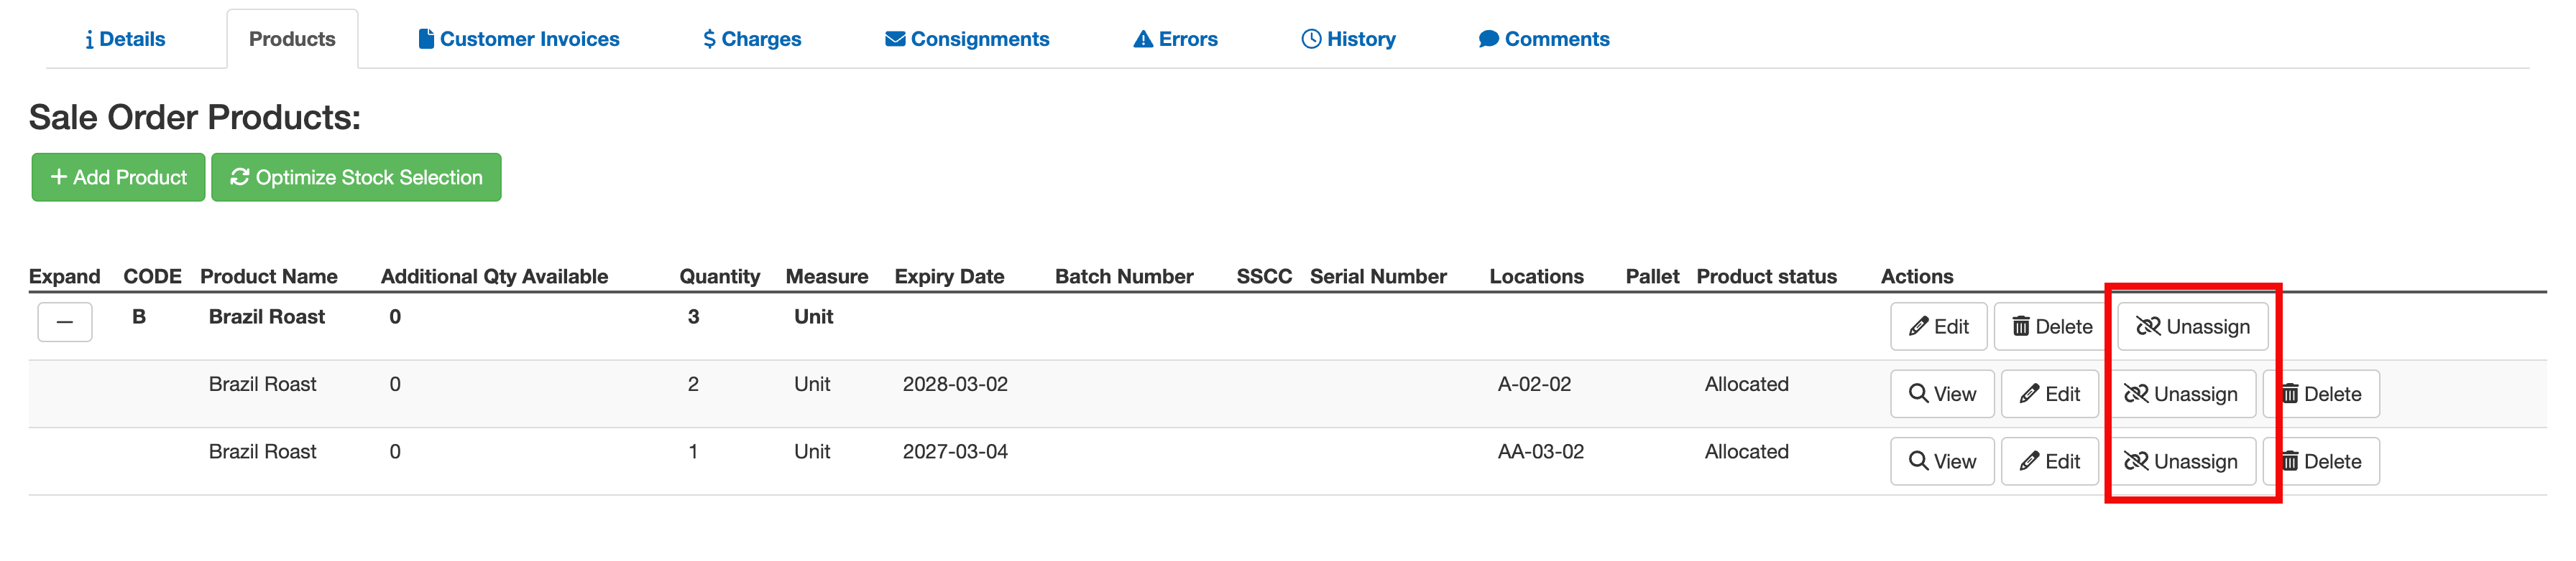
Task: Delete the allocation expiring 2028-03-02
Action: tap(2322, 395)
